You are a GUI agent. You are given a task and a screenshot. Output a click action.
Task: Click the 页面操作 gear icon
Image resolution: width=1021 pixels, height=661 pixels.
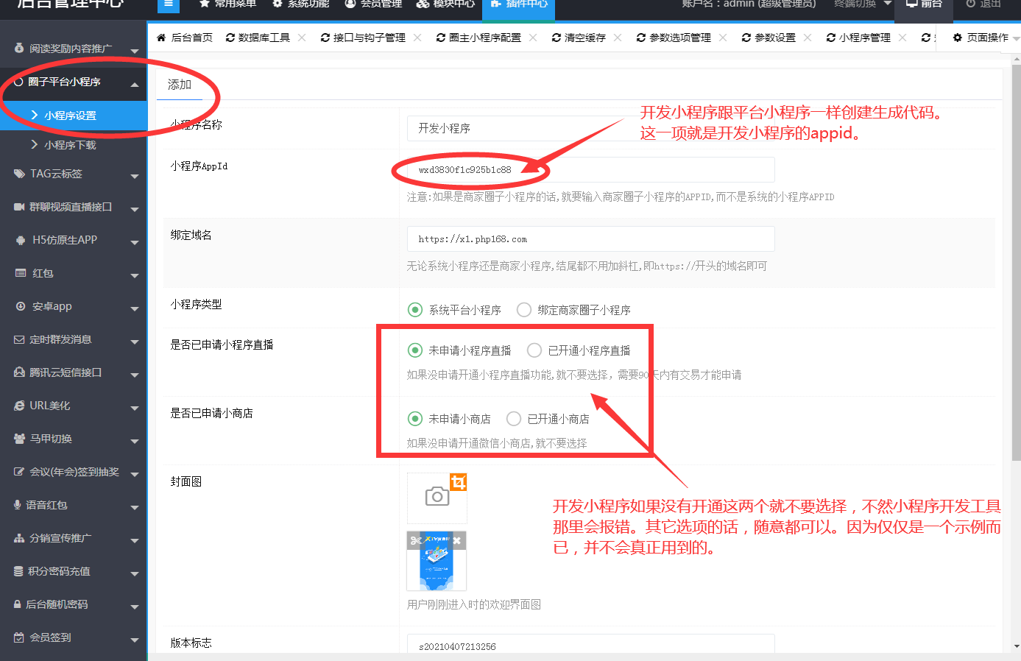tap(957, 38)
